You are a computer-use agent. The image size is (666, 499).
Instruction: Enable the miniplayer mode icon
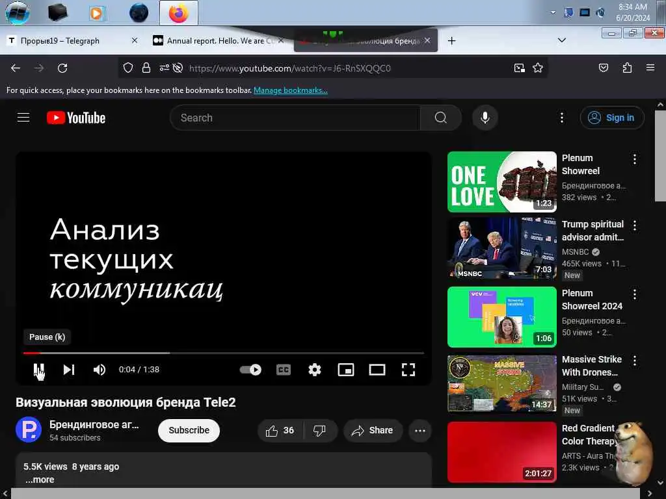(x=346, y=370)
